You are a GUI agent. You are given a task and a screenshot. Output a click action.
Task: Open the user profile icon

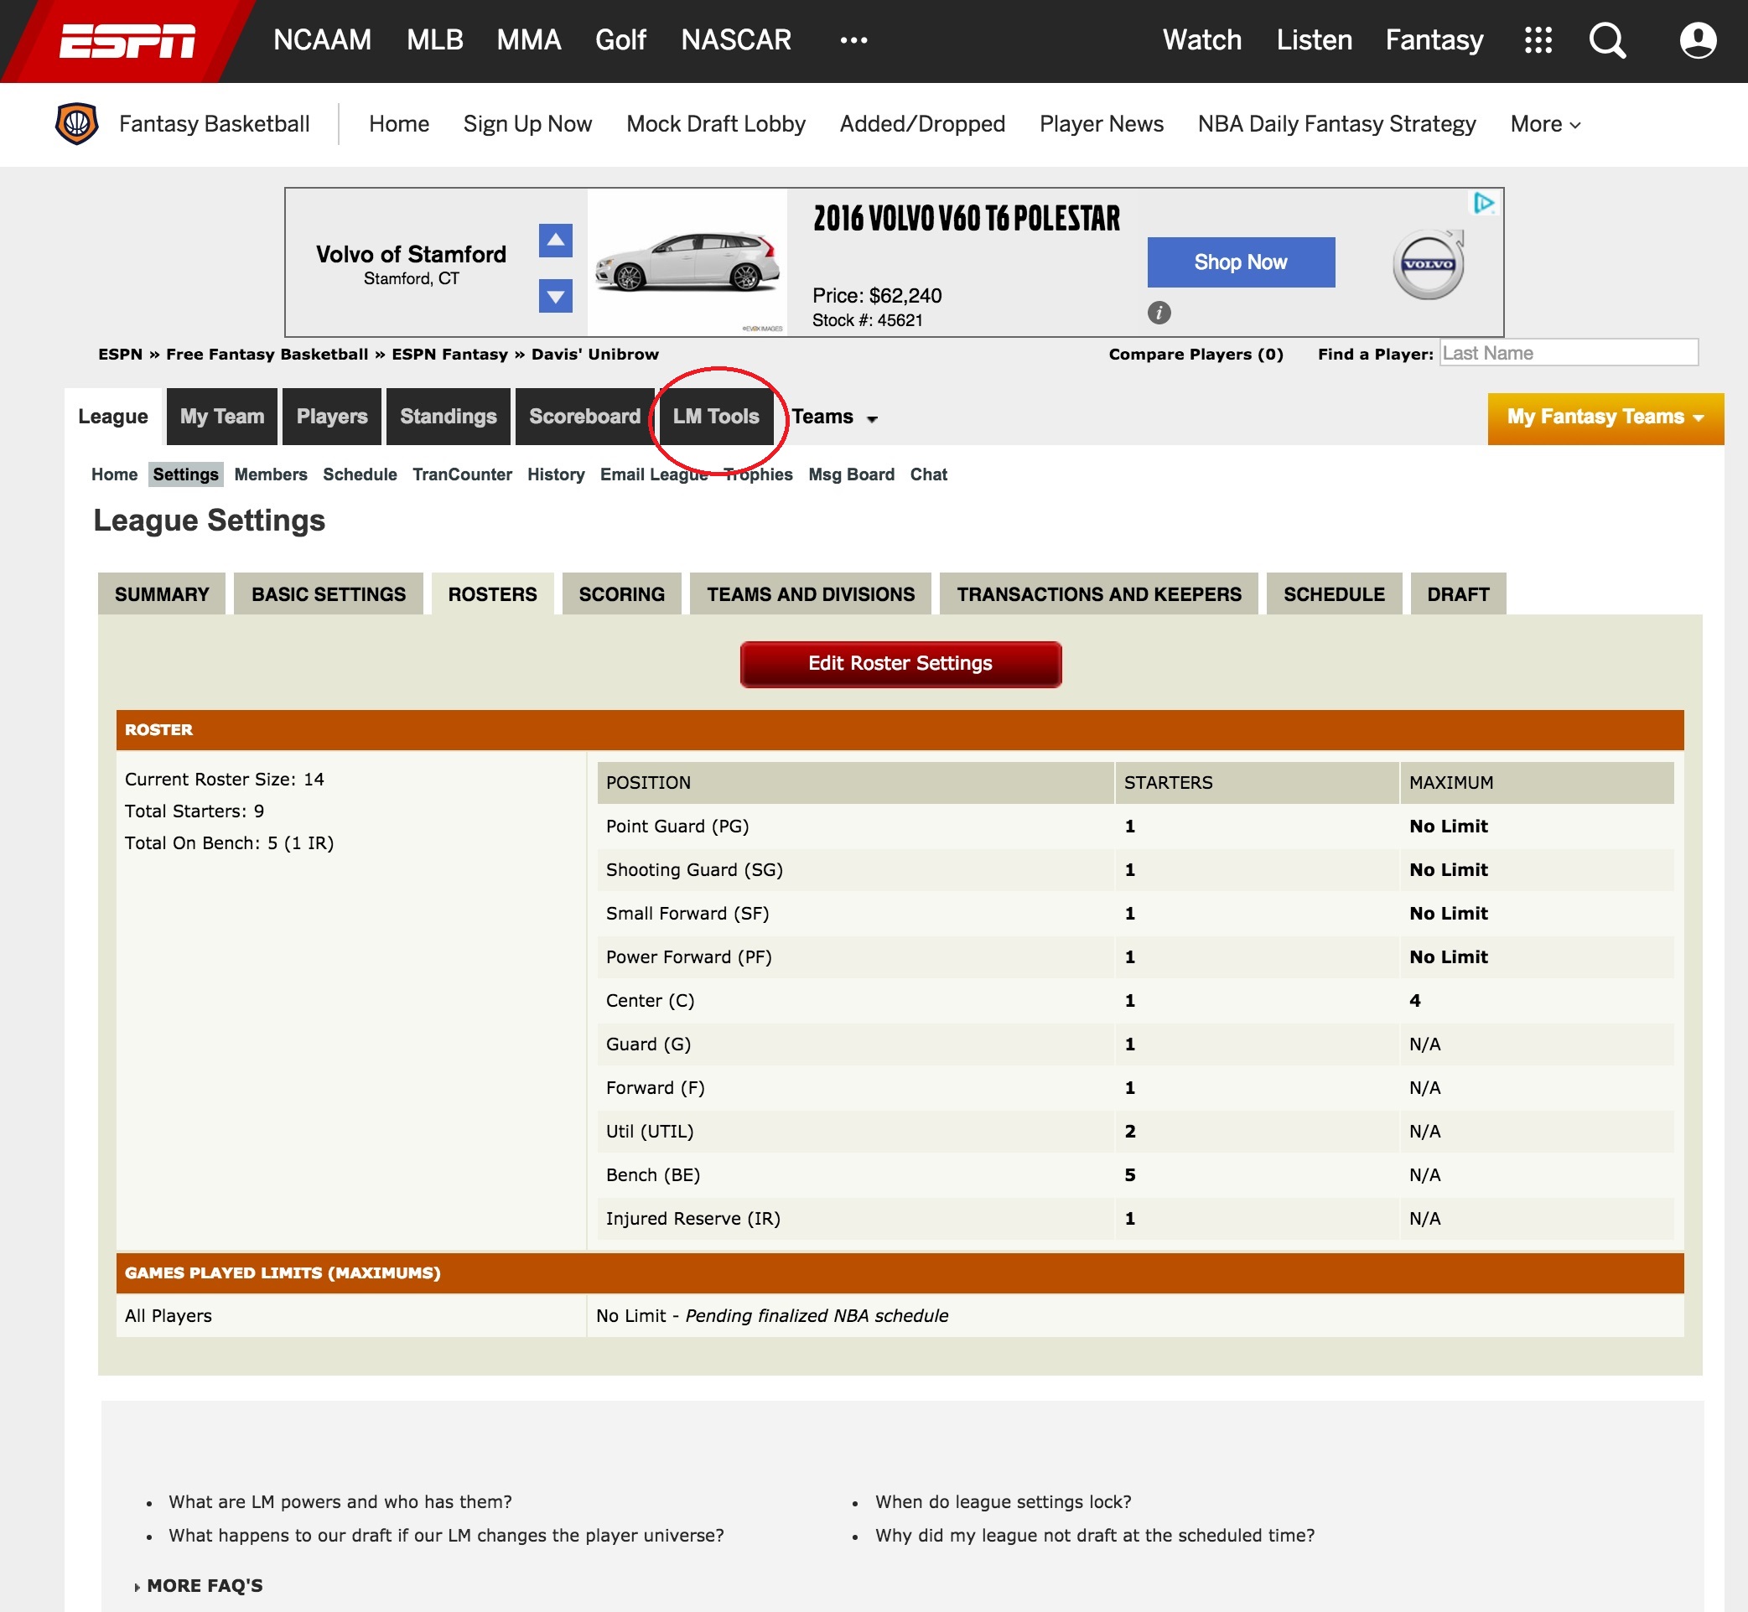(x=1698, y=40)
